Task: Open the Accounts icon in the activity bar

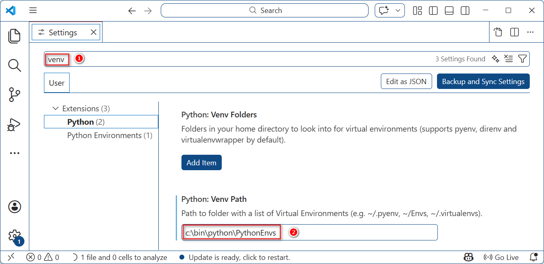Action: coord(14,207)
